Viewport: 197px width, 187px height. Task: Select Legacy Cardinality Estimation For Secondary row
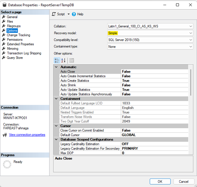[124, 148]
